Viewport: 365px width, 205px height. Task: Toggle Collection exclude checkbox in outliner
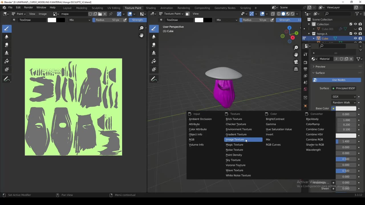pos(351,24)
